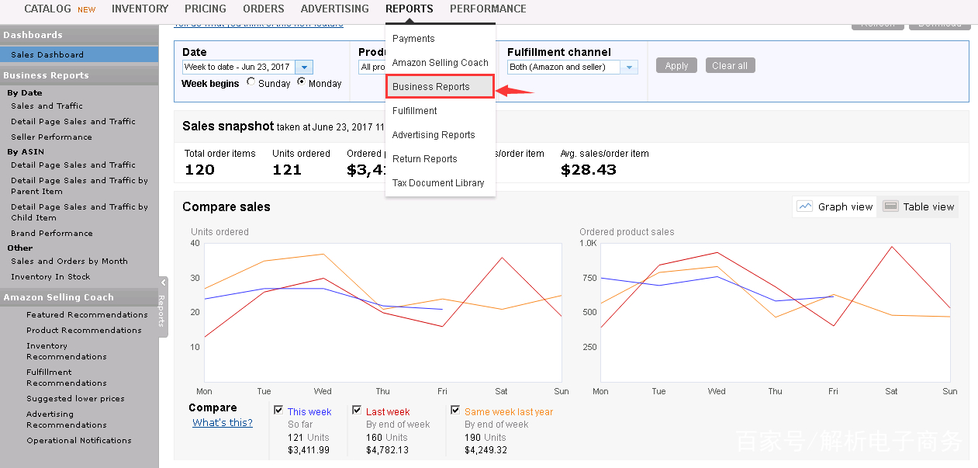Open the PRICING menu
This screenshot has width=978, height=468.
pyautogui.click(x=206, y=9)
